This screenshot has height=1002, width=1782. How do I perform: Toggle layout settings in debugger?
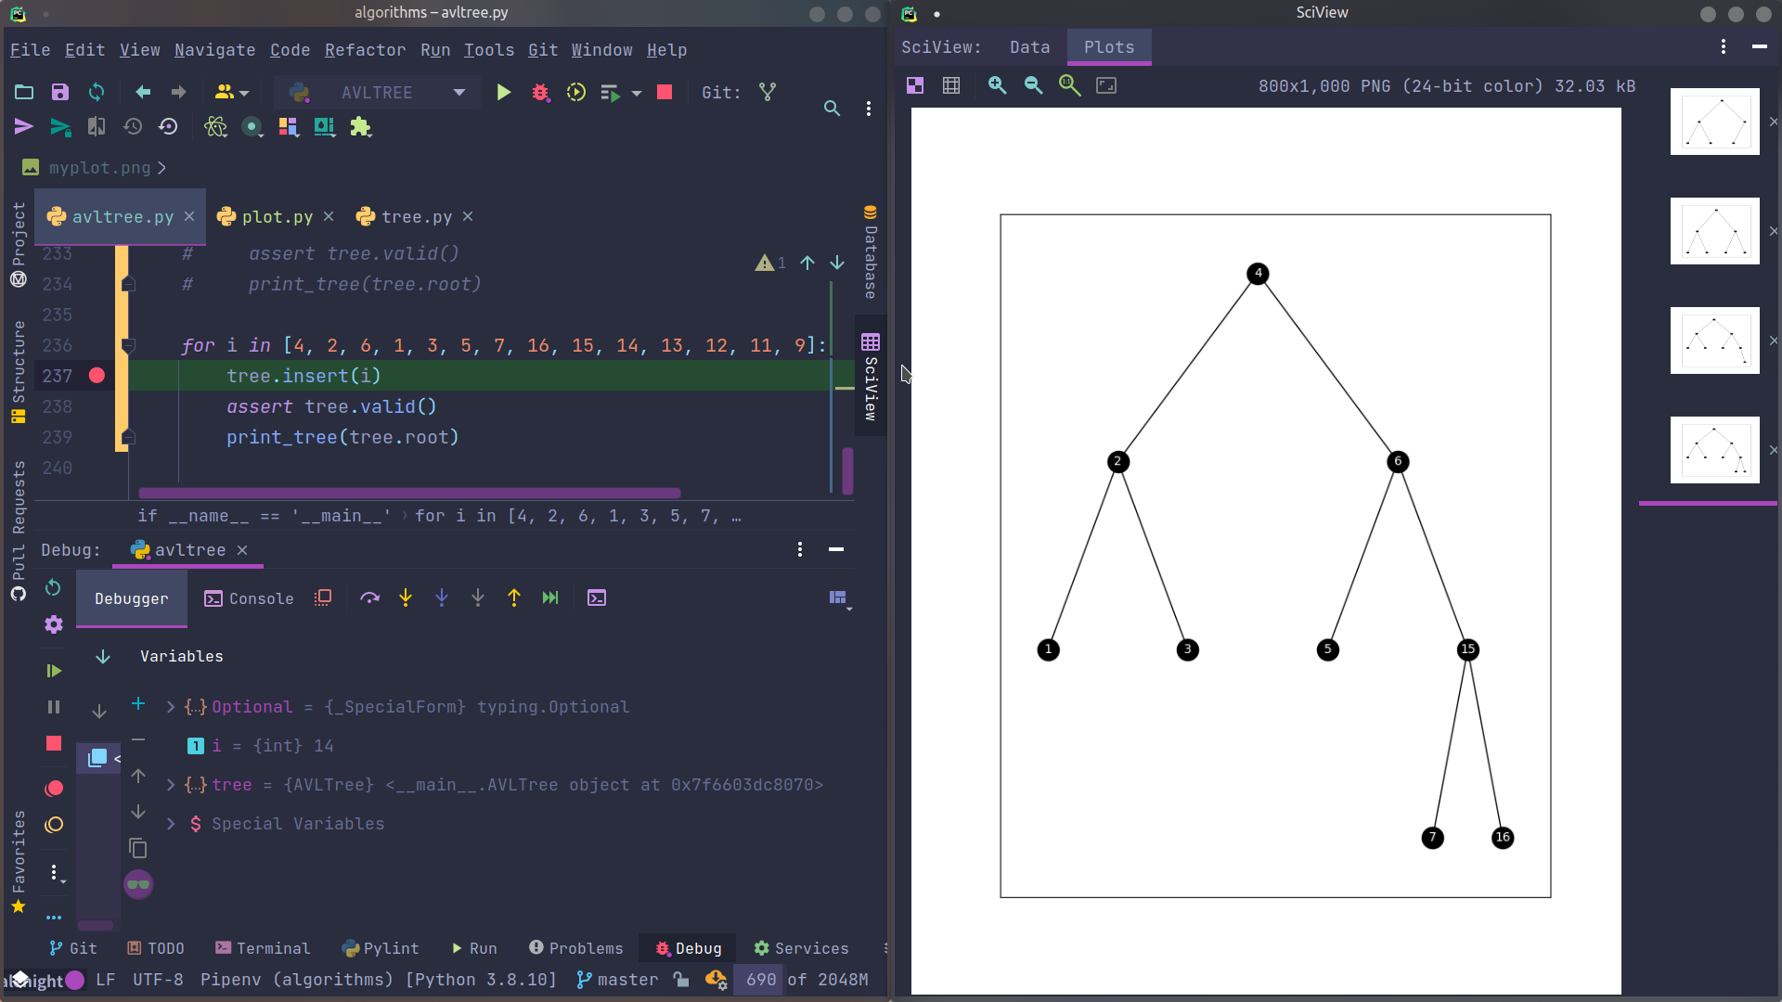[x=840, y=599]
